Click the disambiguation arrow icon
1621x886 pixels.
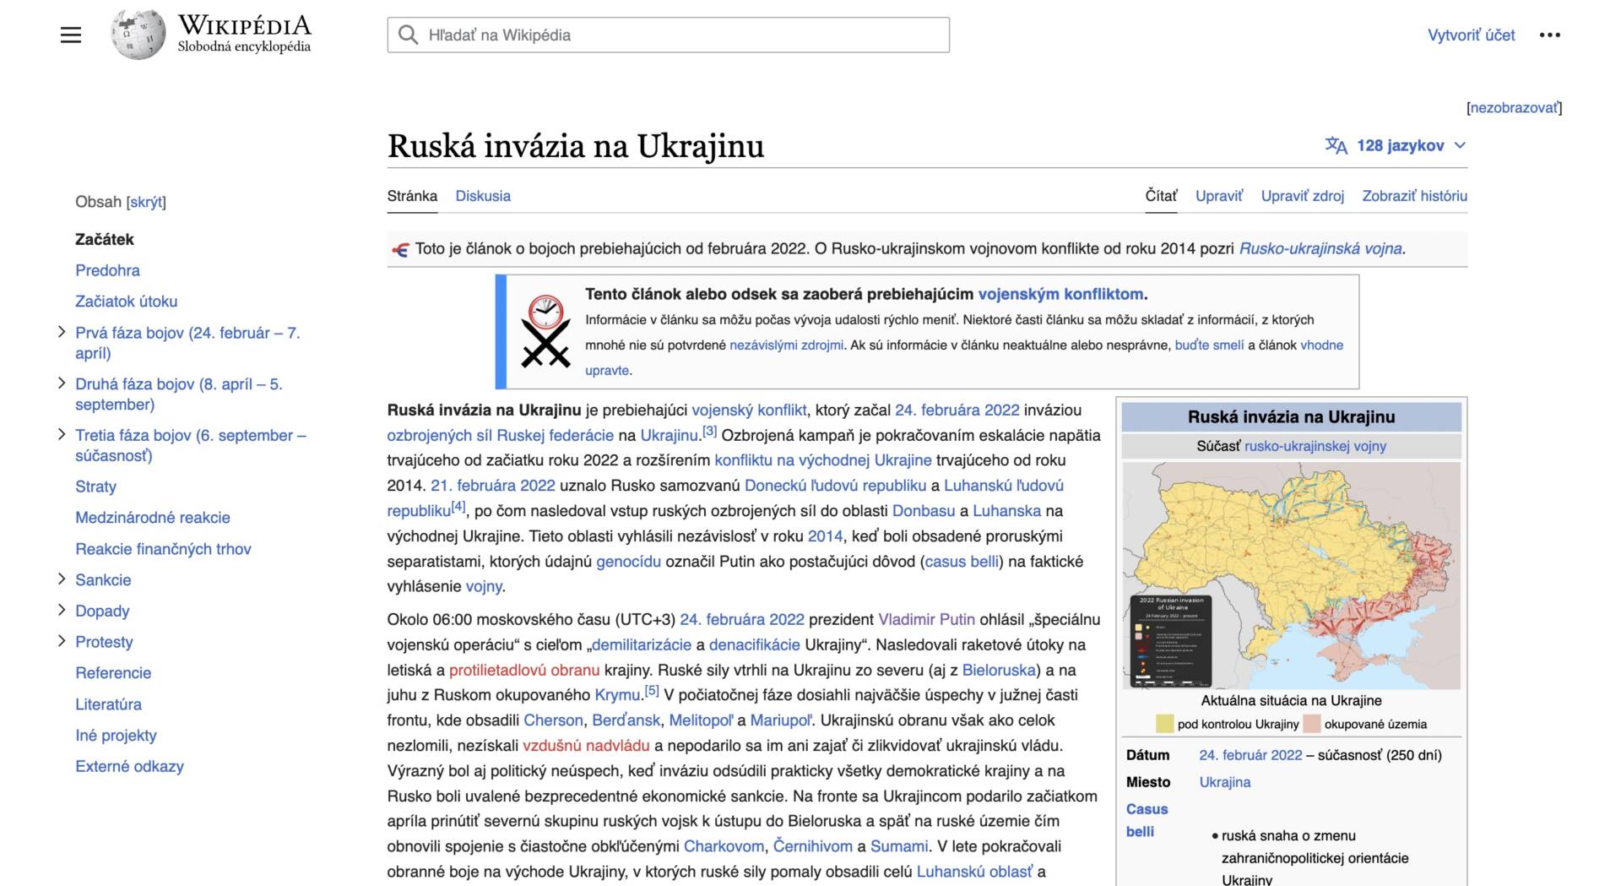[x=400, y=250]
